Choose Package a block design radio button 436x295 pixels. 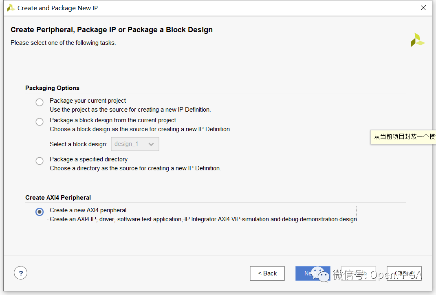40,122
